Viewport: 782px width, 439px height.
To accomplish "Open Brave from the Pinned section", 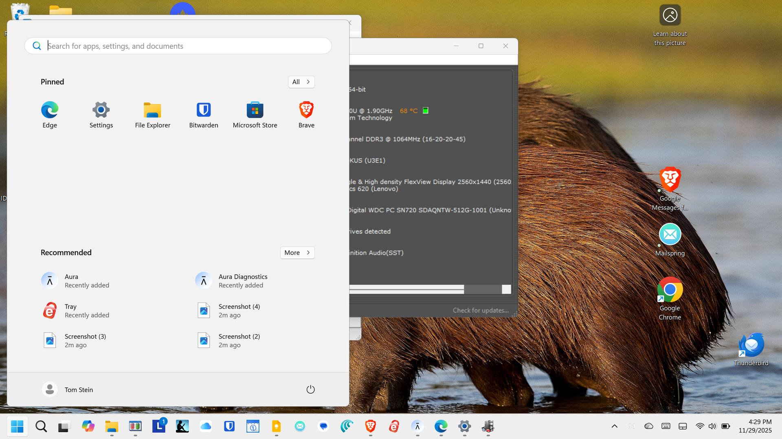I will click(x=306, y=115).
